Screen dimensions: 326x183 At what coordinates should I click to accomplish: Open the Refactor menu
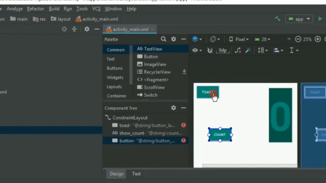pyautogui.click(x=35, y=9)
